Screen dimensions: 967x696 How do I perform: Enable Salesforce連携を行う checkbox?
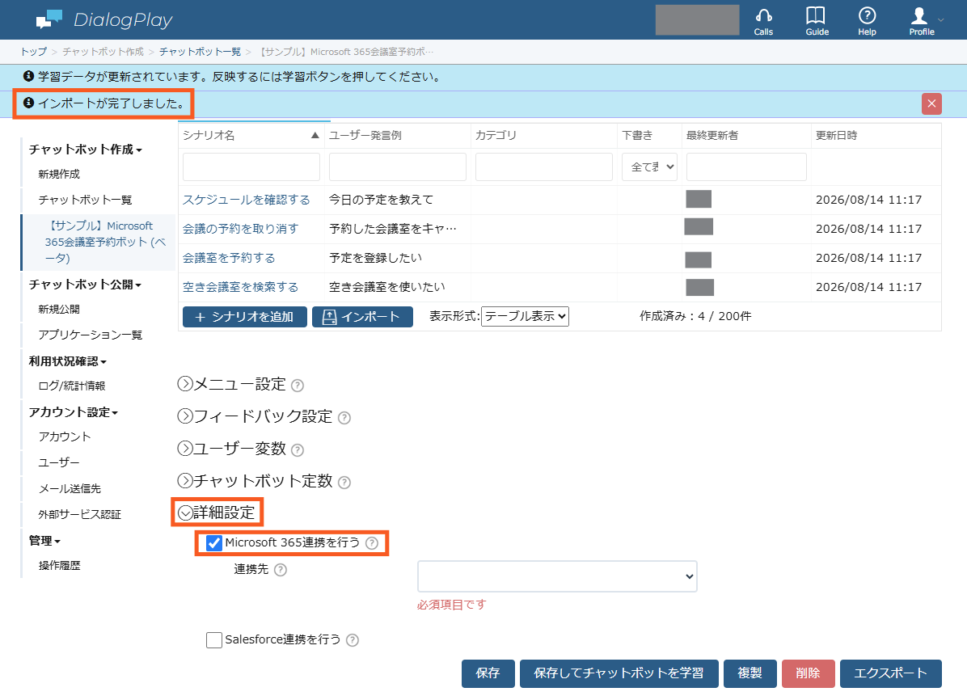[x=214, y=640]
